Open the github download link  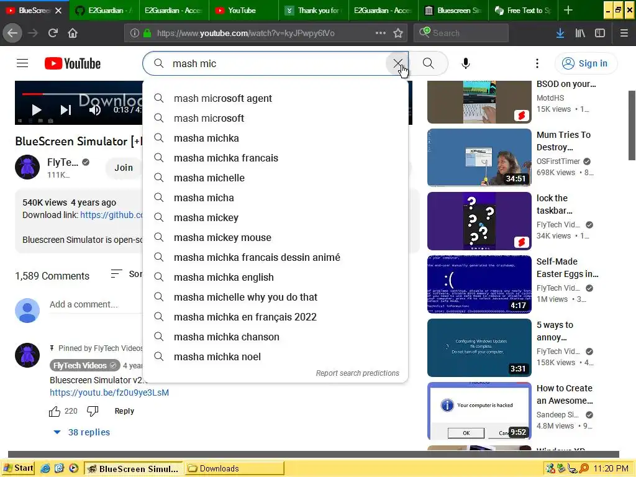pos(112,215)
